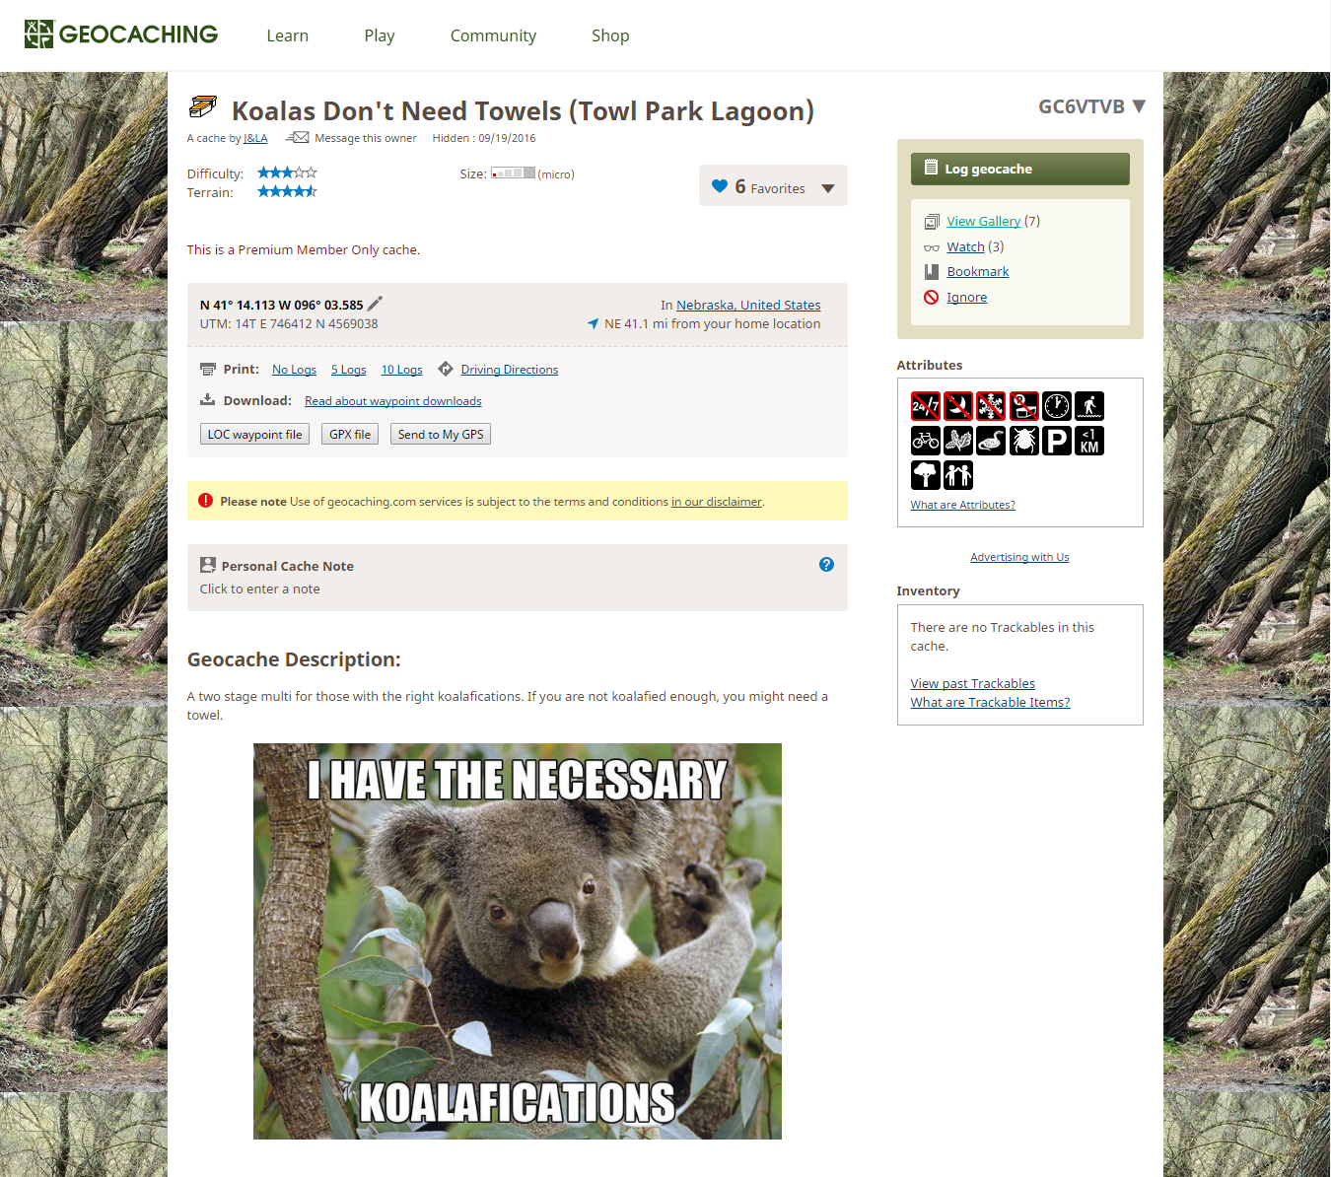This screenshot has height=1177, width=1331.
Task: Click the Personal Cache Note help icon
Action: 826,565
